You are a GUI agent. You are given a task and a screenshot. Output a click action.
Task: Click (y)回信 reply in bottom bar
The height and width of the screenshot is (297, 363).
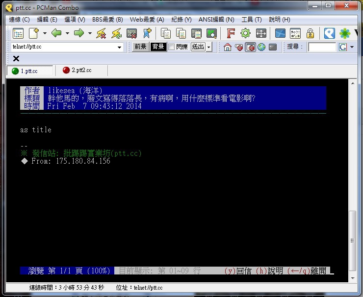[x=238, y=271]
